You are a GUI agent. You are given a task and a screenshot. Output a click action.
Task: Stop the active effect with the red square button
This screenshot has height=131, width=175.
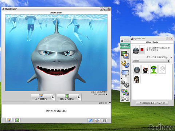pos(142,49)
